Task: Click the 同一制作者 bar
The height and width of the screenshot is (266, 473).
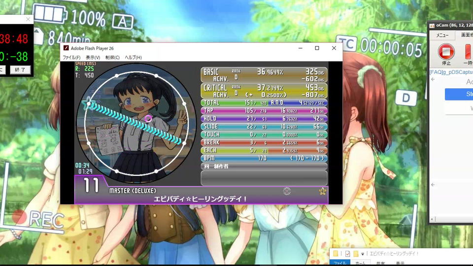Action: 264,166
